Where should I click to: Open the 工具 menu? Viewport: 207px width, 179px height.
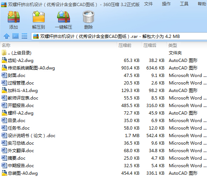tap(184, 4)
